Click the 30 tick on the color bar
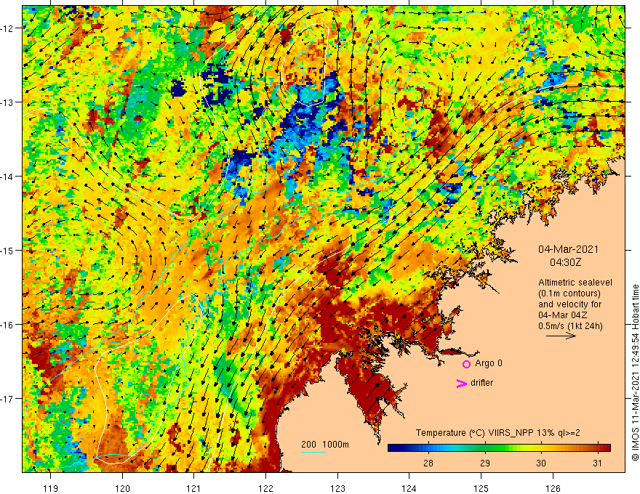Screen dimensions: 640x494 point(541,463)
